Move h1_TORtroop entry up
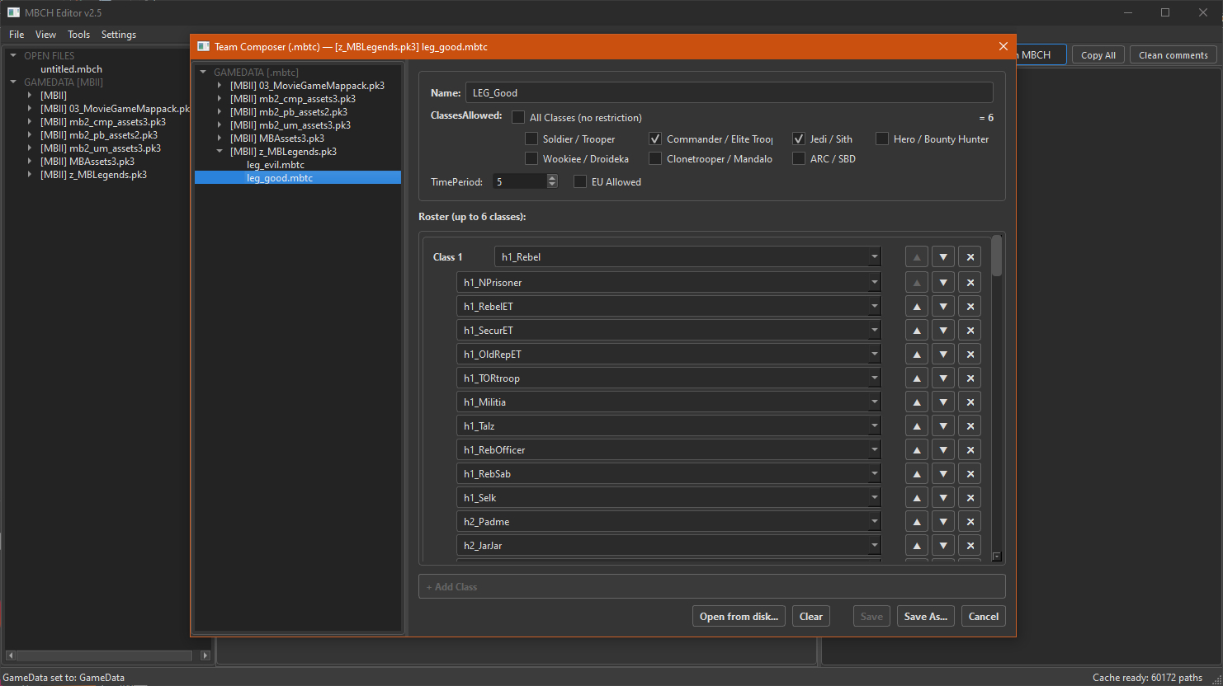 (916, 378)
